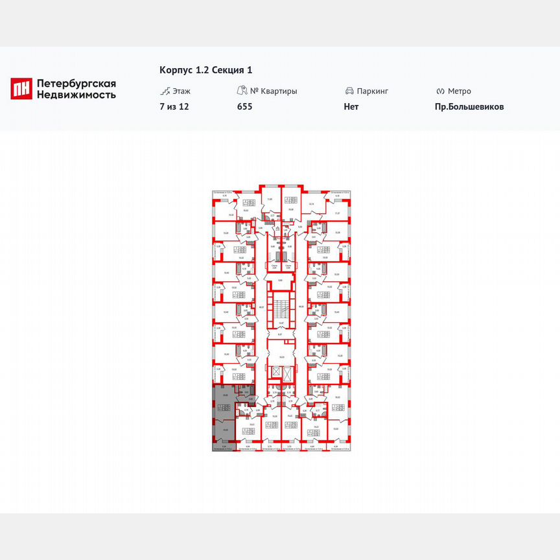
Task: Click the staircase icon beside Этаж
Action: [x=165, y=91]
